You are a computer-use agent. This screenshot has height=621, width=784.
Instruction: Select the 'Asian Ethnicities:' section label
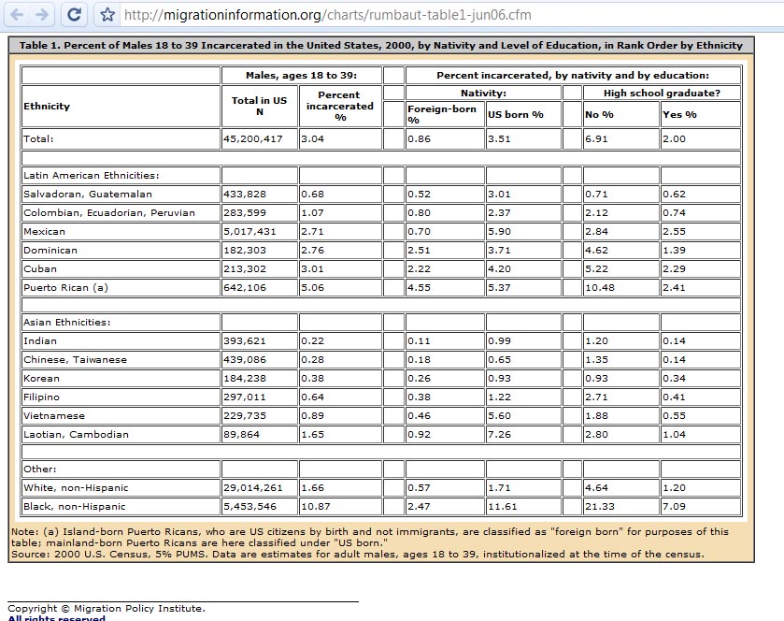[x=67, y=323]
